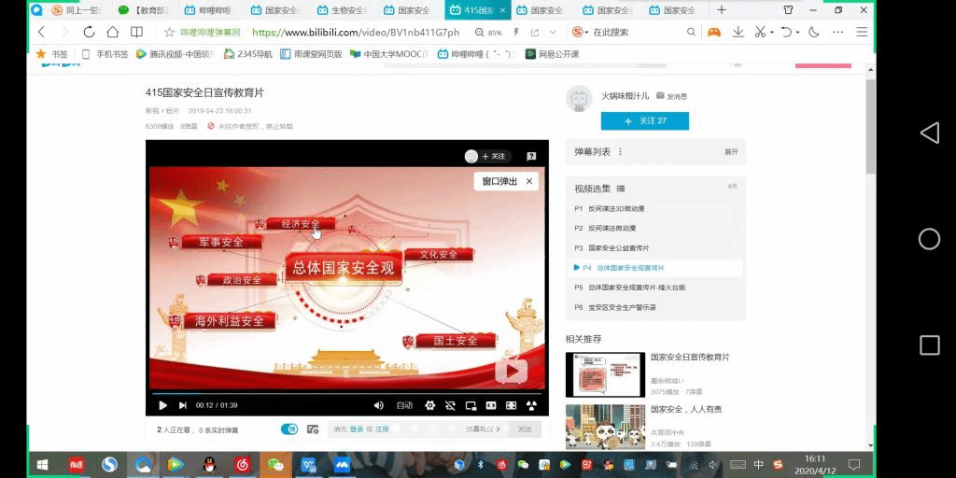Open the 自动 quality selector

(404, 405)
